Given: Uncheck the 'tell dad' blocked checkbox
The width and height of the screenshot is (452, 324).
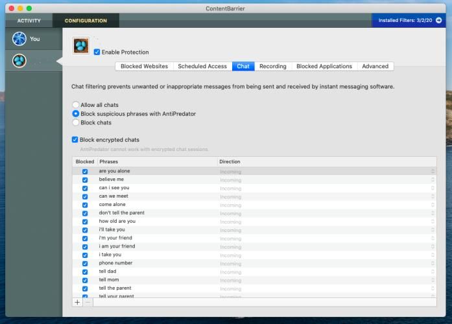Looking at the screenshot, I should point(85,272).
